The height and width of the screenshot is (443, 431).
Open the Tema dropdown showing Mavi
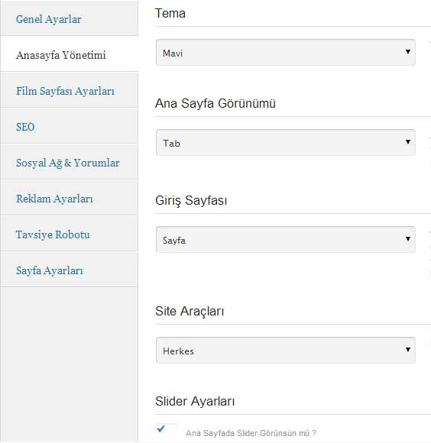(286, 53)
